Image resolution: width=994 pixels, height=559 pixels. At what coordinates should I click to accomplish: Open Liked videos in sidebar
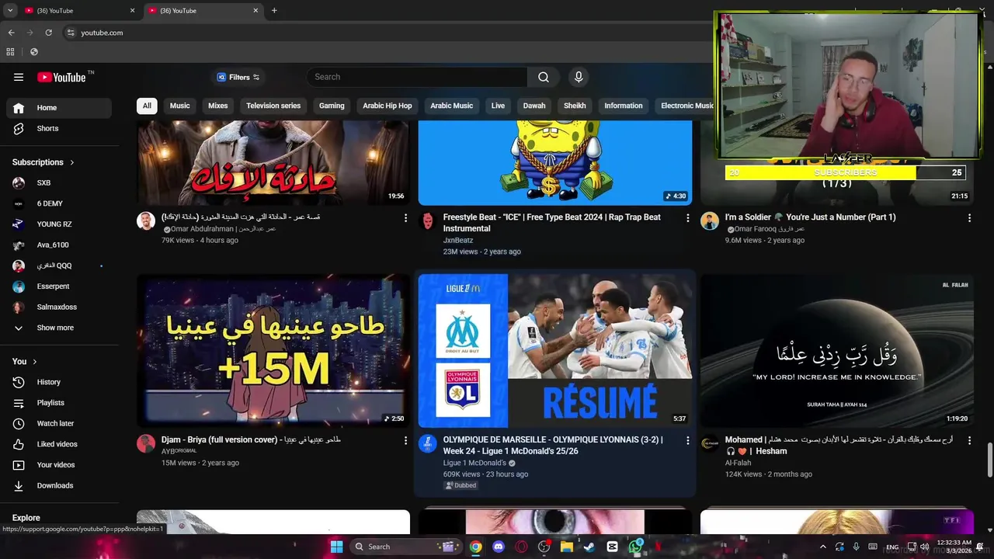(x=59, y=444)
